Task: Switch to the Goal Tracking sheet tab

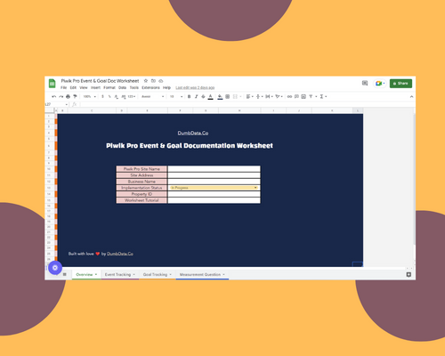Action: click(158, 274)
